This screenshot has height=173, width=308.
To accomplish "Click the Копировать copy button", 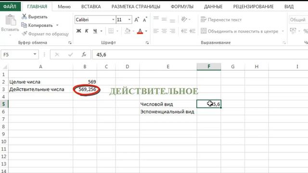I will (37, 25).
